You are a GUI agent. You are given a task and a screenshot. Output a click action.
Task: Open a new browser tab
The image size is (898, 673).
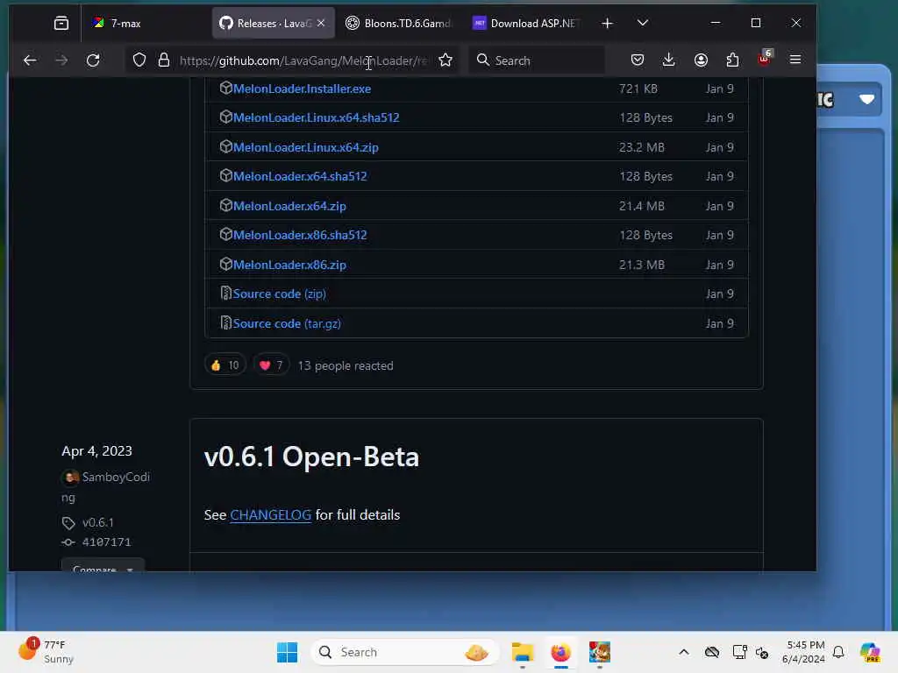[607, 24]
